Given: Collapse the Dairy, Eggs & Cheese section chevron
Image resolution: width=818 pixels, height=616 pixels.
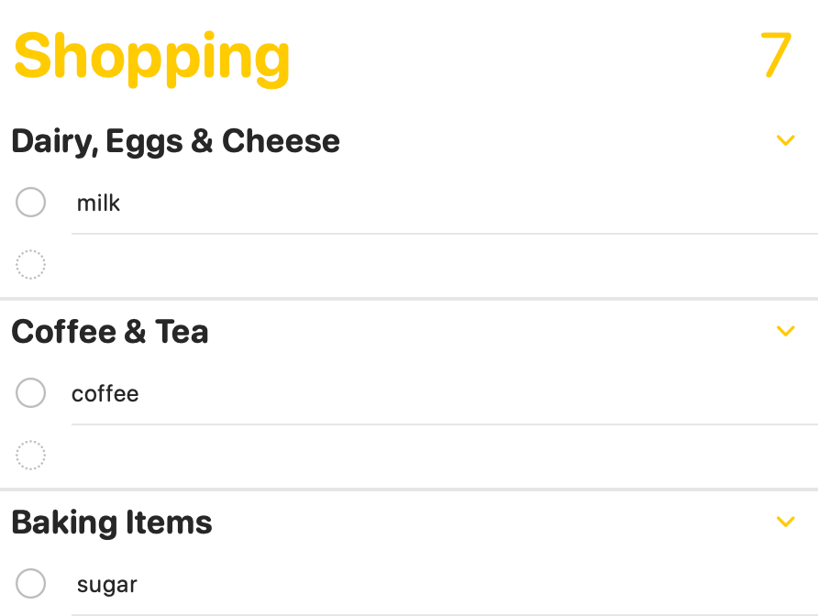Looking at the screenshot, I should (x=785, y=140).
